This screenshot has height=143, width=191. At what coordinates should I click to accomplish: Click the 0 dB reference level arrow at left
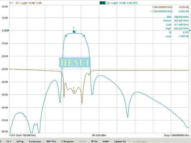(8, 31)
